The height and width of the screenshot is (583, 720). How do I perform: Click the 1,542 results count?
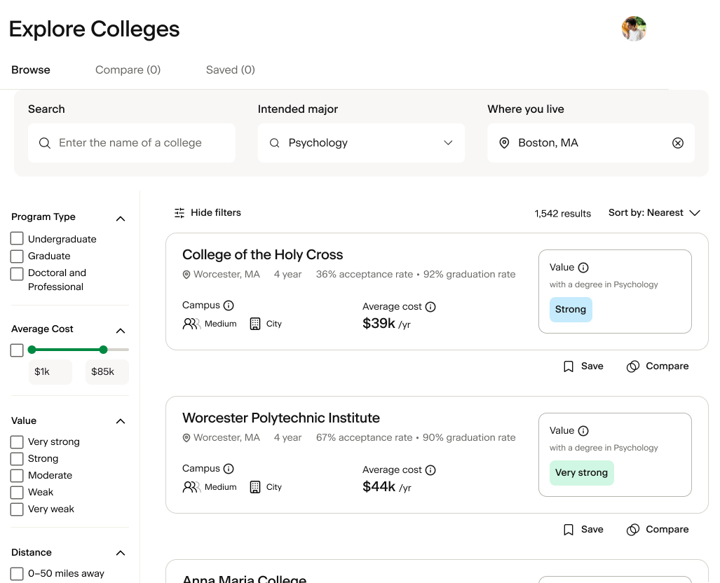click(562, 214)
